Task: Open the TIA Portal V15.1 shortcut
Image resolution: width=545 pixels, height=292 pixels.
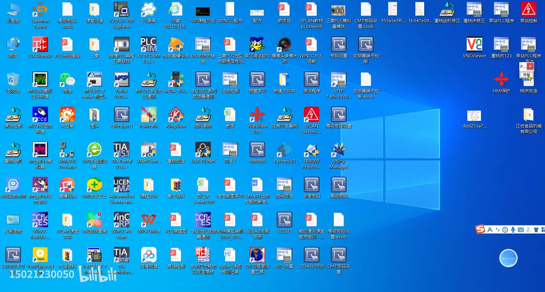Action: 121,150
